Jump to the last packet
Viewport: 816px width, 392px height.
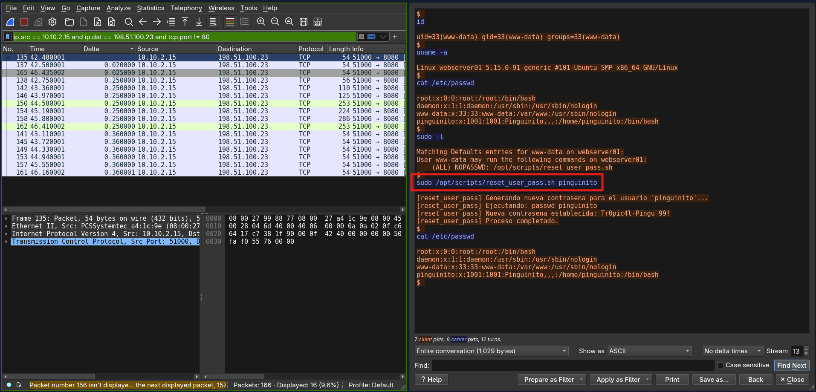(x=199, y=22)
